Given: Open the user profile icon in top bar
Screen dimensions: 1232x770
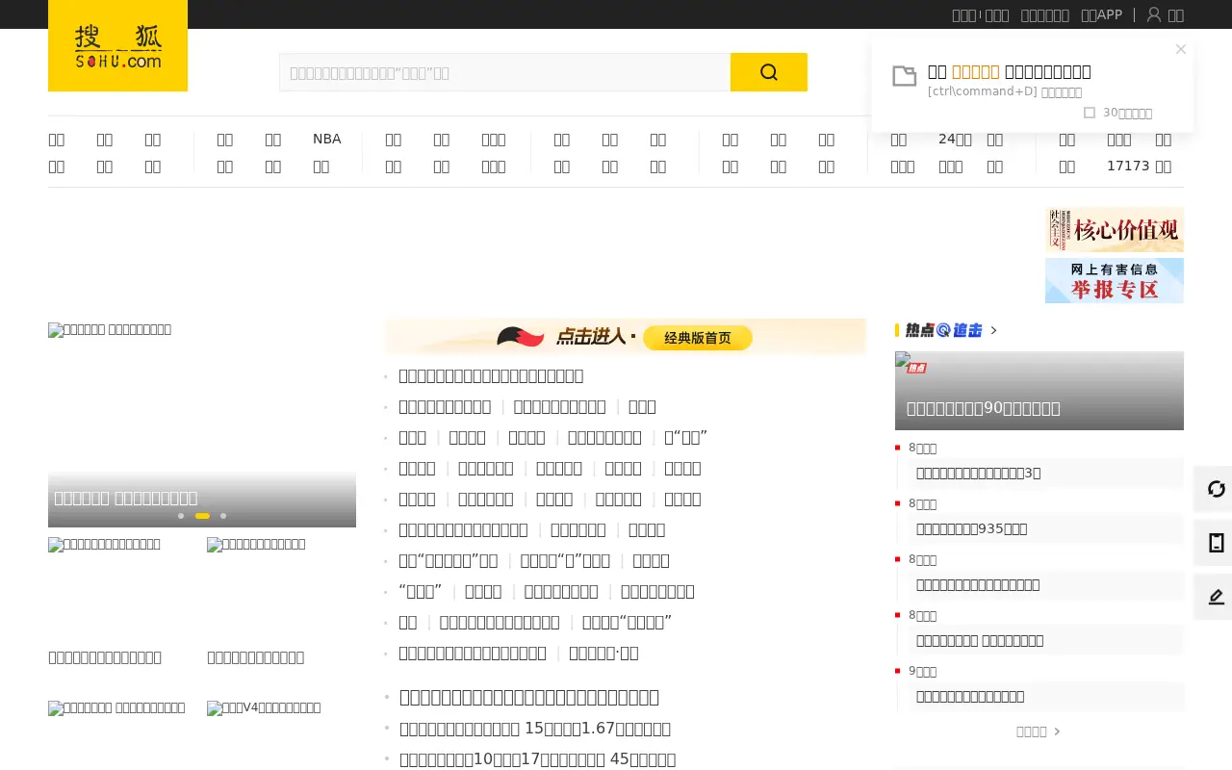Looking at the screenshot, I should coord(1153,14).
